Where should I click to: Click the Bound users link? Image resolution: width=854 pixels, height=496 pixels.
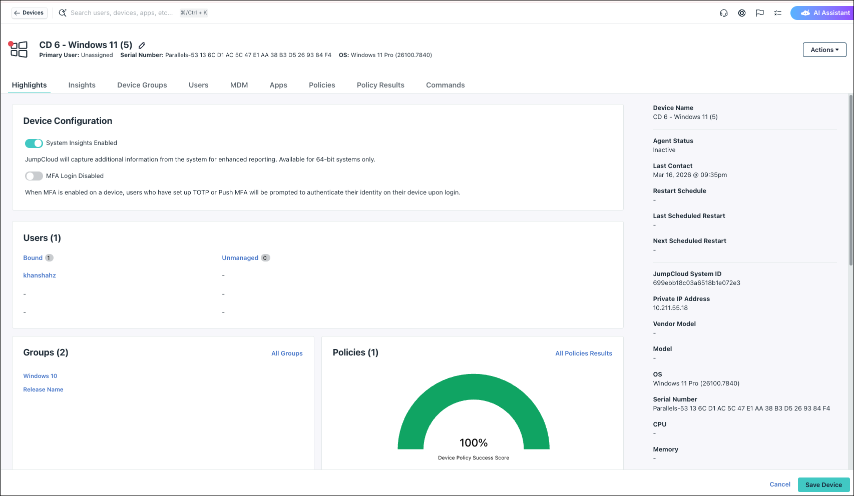[33, 258]
